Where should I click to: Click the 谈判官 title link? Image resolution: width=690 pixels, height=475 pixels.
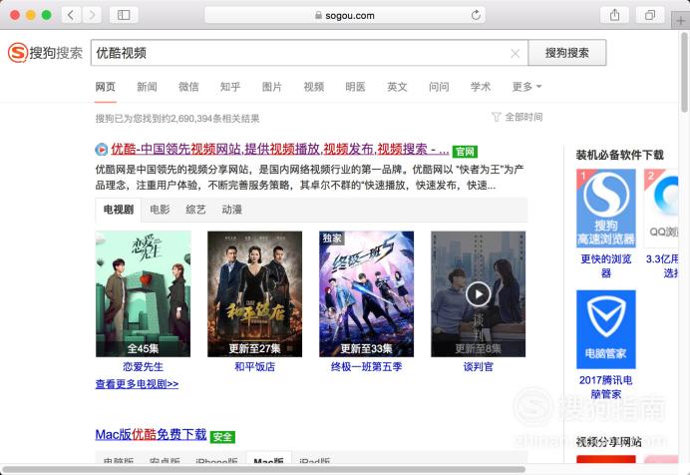click(479, 366)
